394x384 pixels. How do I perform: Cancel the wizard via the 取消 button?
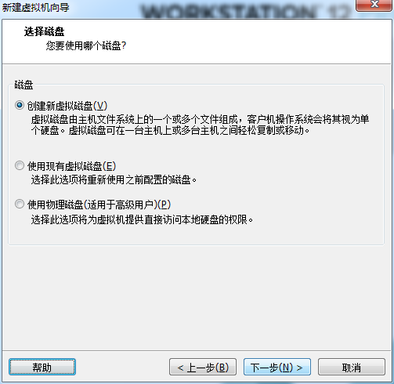352,367
